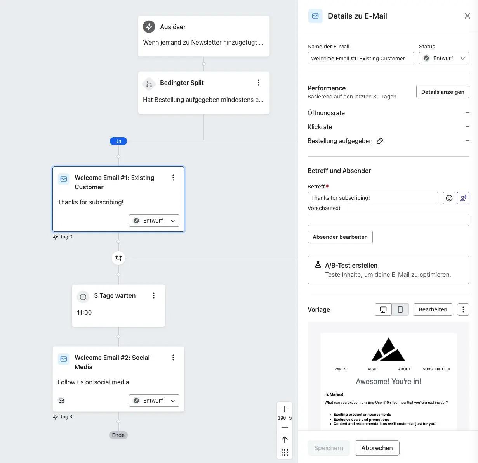Click the Auslöser lightning trigger icon
The height and width of the screenshot is (463, 478).
[149, 27]
